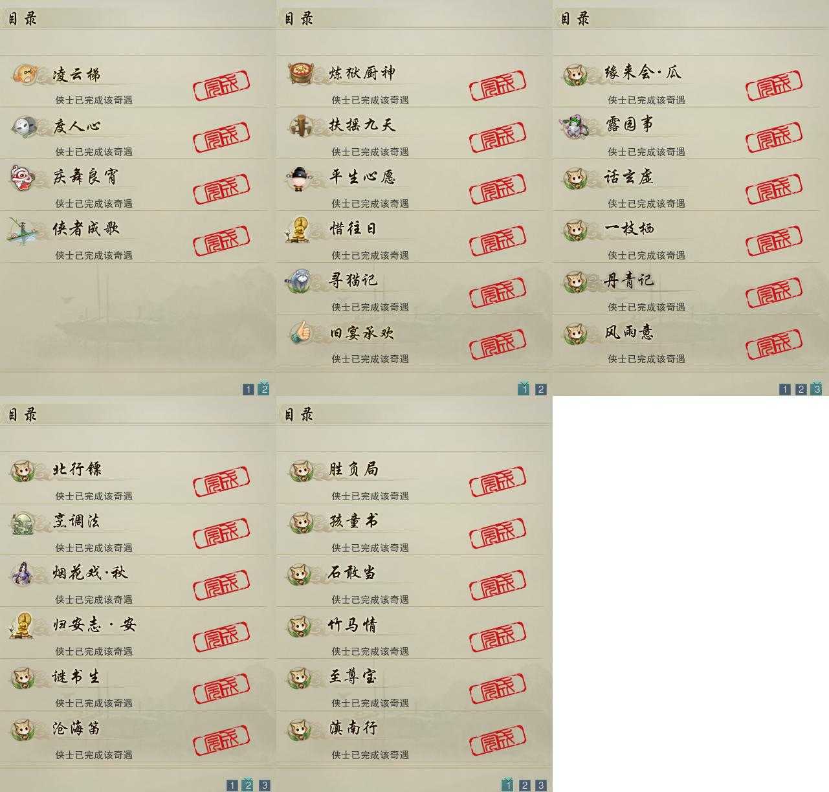Click the golden Buddha icon beside 惜往日
Screen dimensions: 829x792
tap(298, 229)
